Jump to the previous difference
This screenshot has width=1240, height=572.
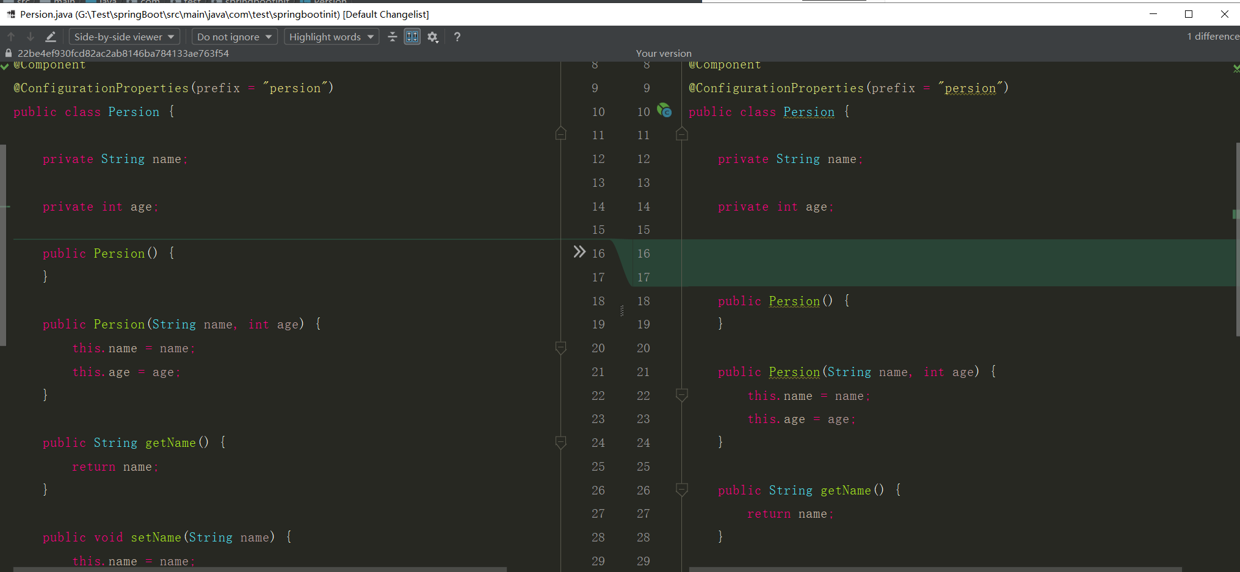(10, 37)
